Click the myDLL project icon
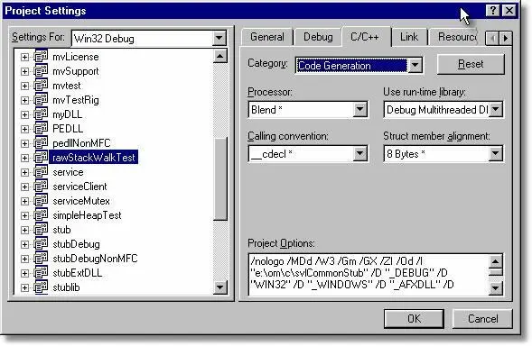 [x=41, y=114]
